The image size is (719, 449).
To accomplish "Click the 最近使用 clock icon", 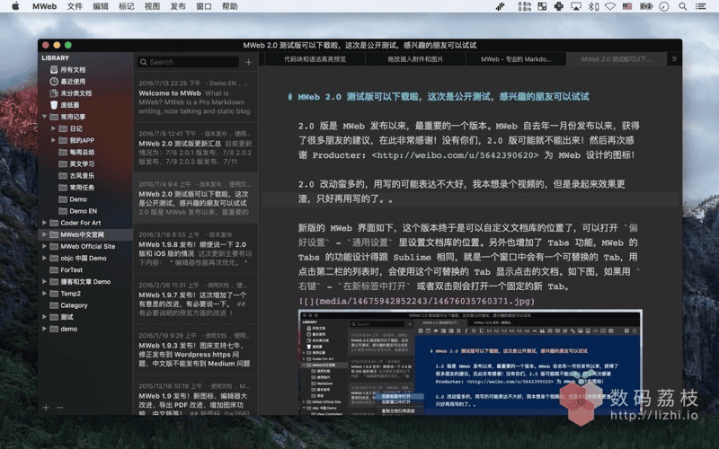I will (x=54, y=82).
